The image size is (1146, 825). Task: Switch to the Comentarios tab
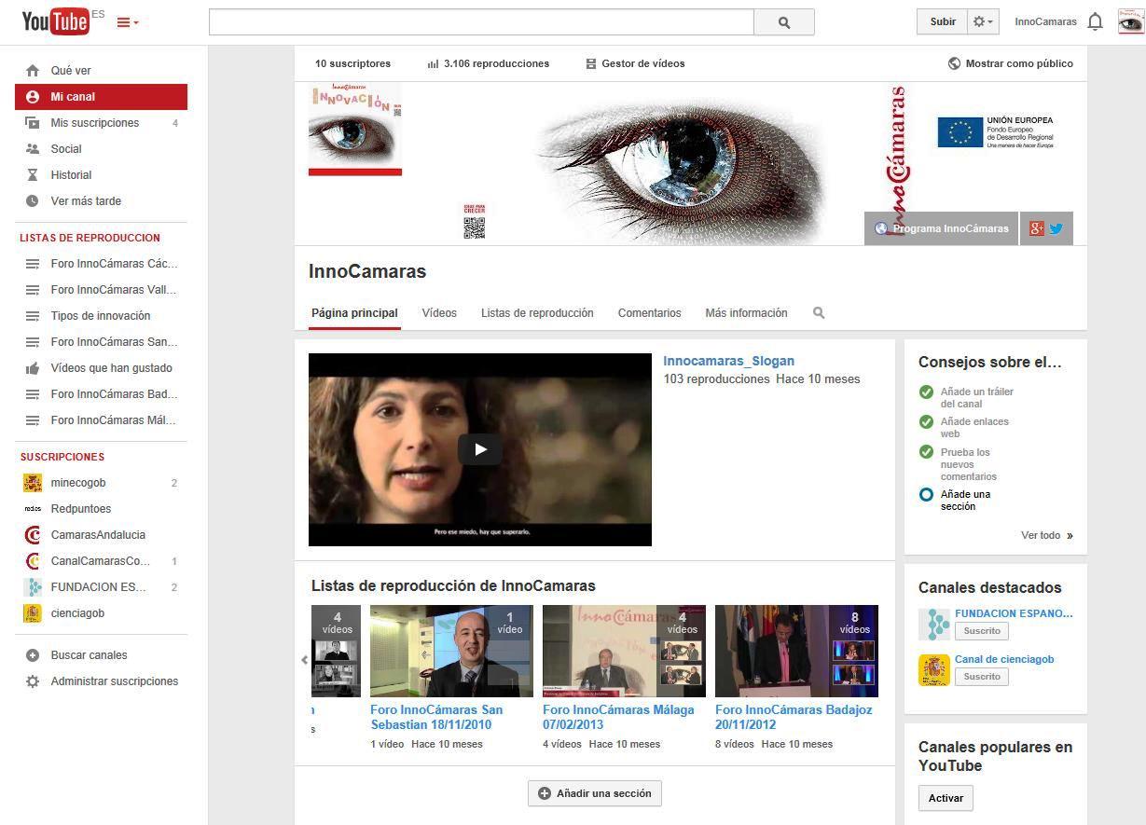(650, 313)
